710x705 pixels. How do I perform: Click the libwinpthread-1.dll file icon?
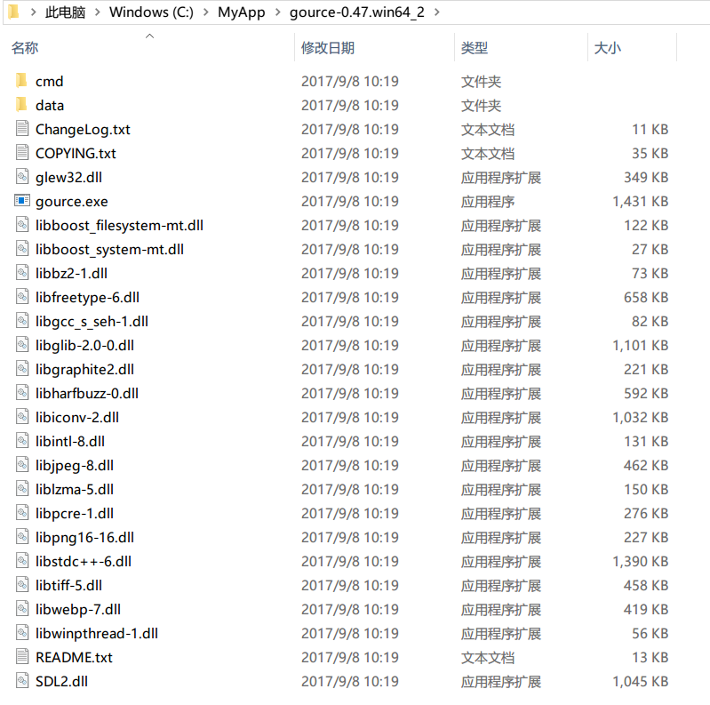pyautogui.click(x=22, y=633)
